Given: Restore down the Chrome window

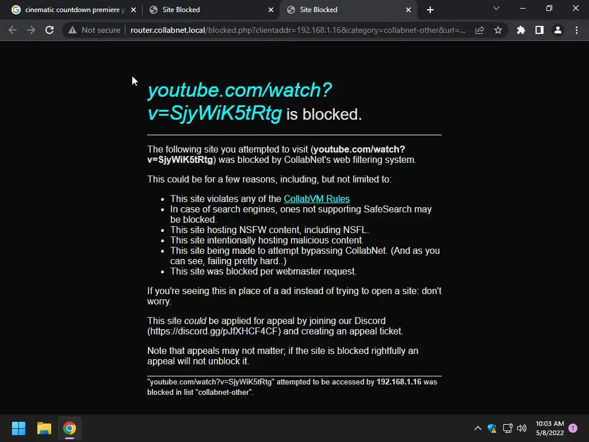Looking at the screenshot, I should click(549, 8).
